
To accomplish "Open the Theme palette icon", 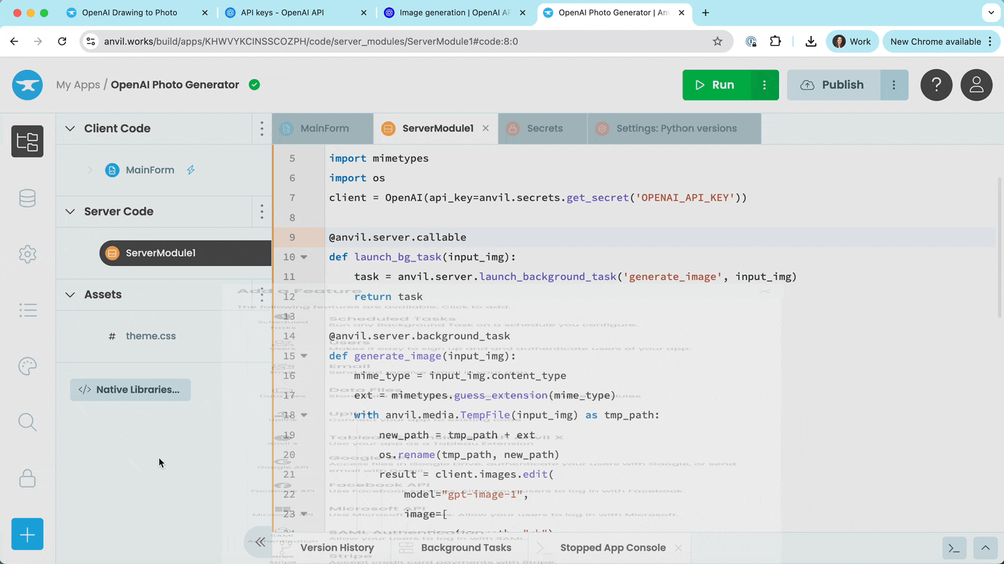I will pyautogui.click(x=27, y=366).
